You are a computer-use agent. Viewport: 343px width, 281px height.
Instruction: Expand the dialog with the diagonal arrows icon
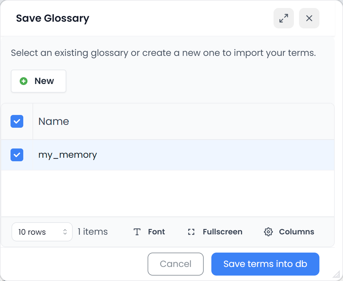(283, 18)
